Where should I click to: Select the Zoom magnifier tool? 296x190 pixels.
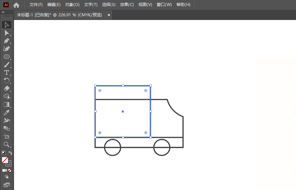point(7,144)
